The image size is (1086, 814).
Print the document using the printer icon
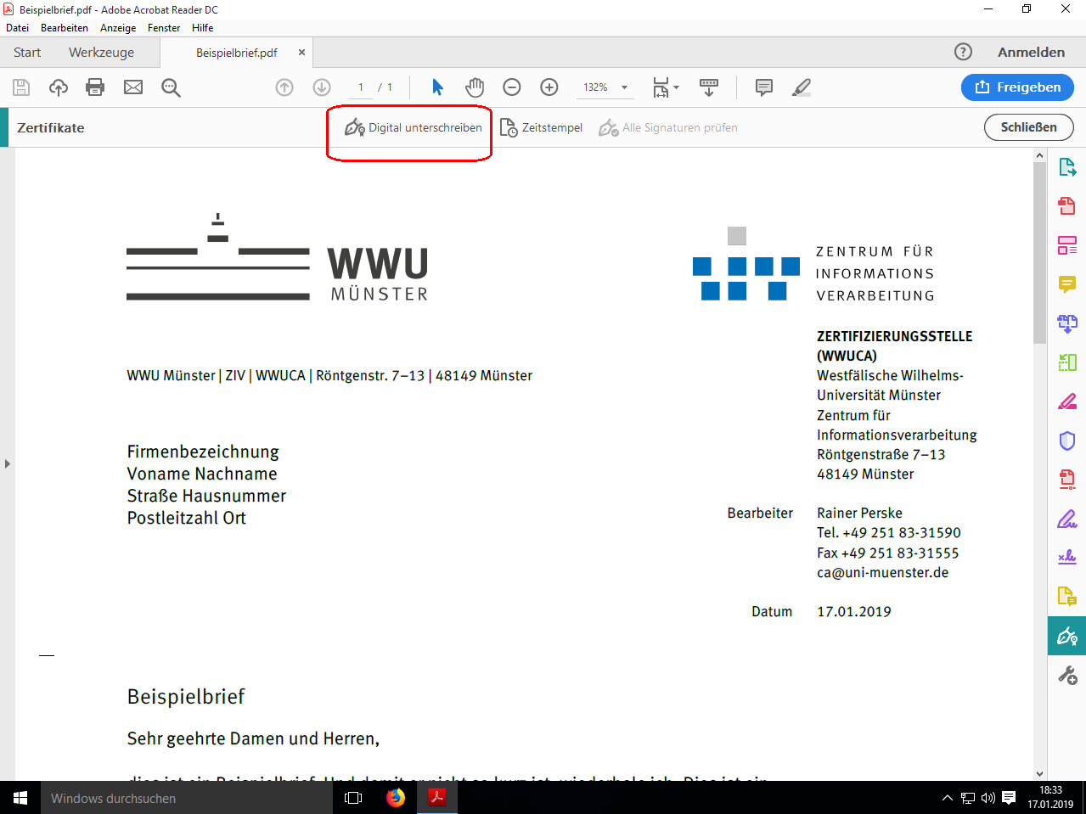[95, 87]
